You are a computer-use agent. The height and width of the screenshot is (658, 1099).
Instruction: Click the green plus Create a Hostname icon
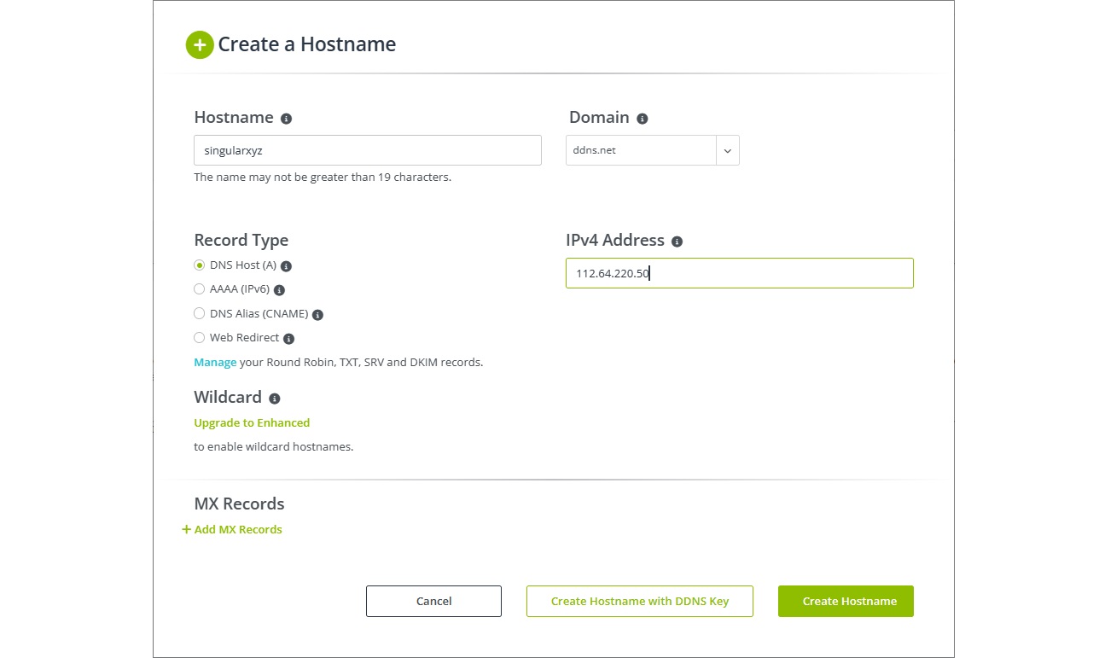click(x=200, y=44)
